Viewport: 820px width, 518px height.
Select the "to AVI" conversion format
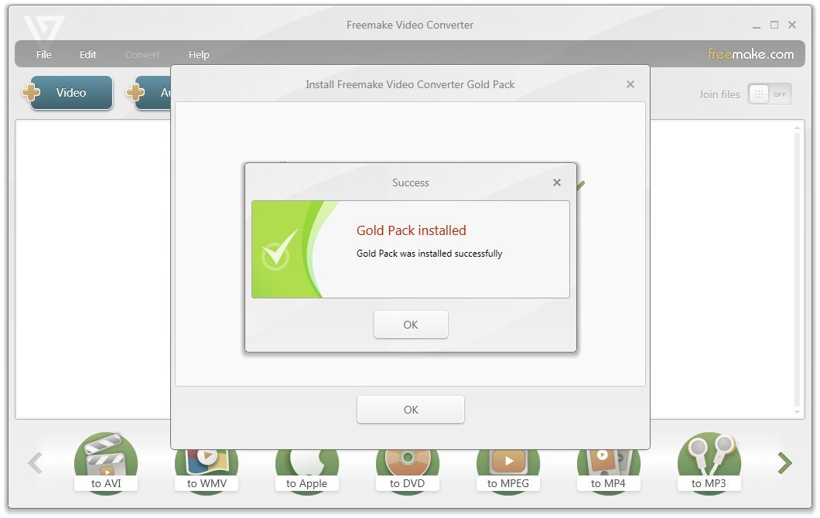coord(106,464)
